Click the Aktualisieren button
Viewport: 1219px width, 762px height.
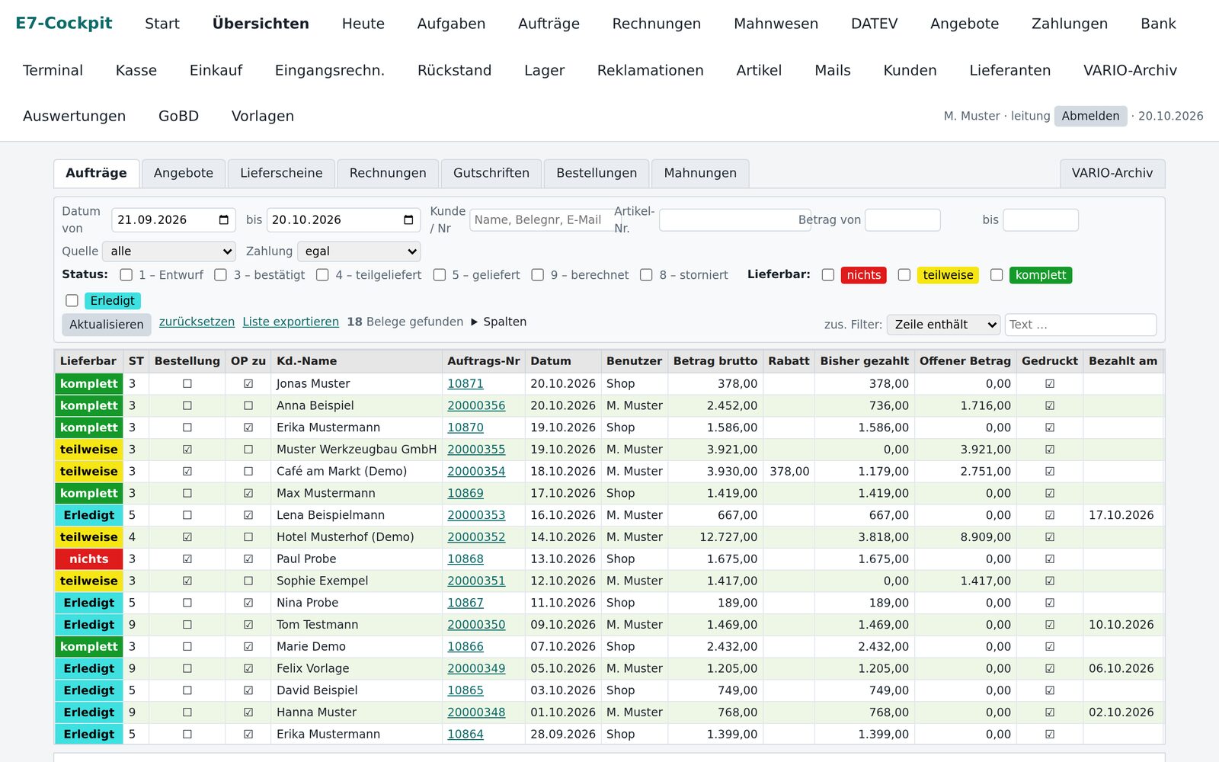tap(107, 325)
